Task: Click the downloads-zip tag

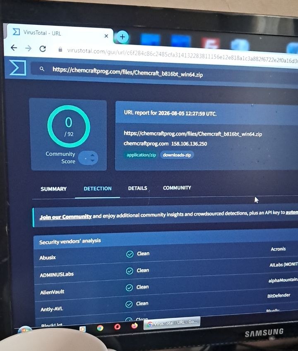Action: (177, 155)
